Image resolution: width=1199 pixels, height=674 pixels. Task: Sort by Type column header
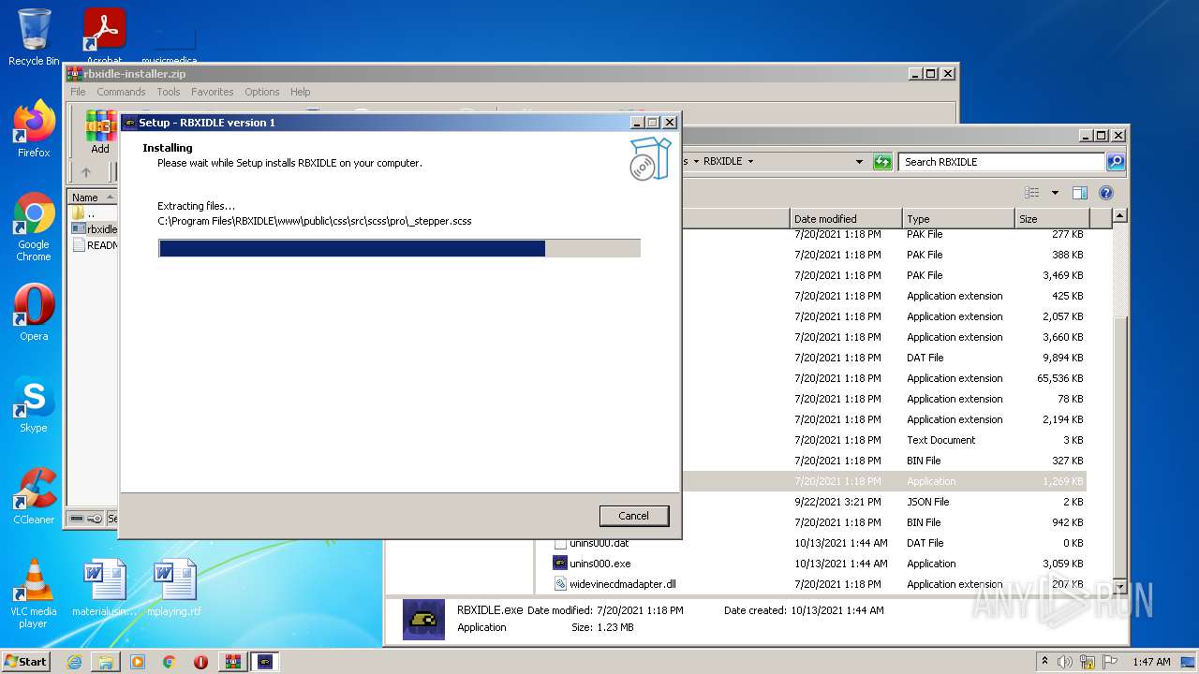click(957, 219)
